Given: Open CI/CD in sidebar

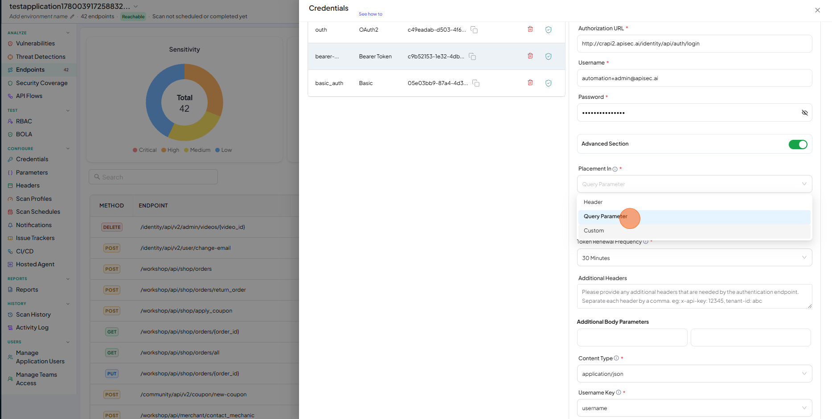Looking at the screenshot, I should pyautogui.click(x=25, y=252).
